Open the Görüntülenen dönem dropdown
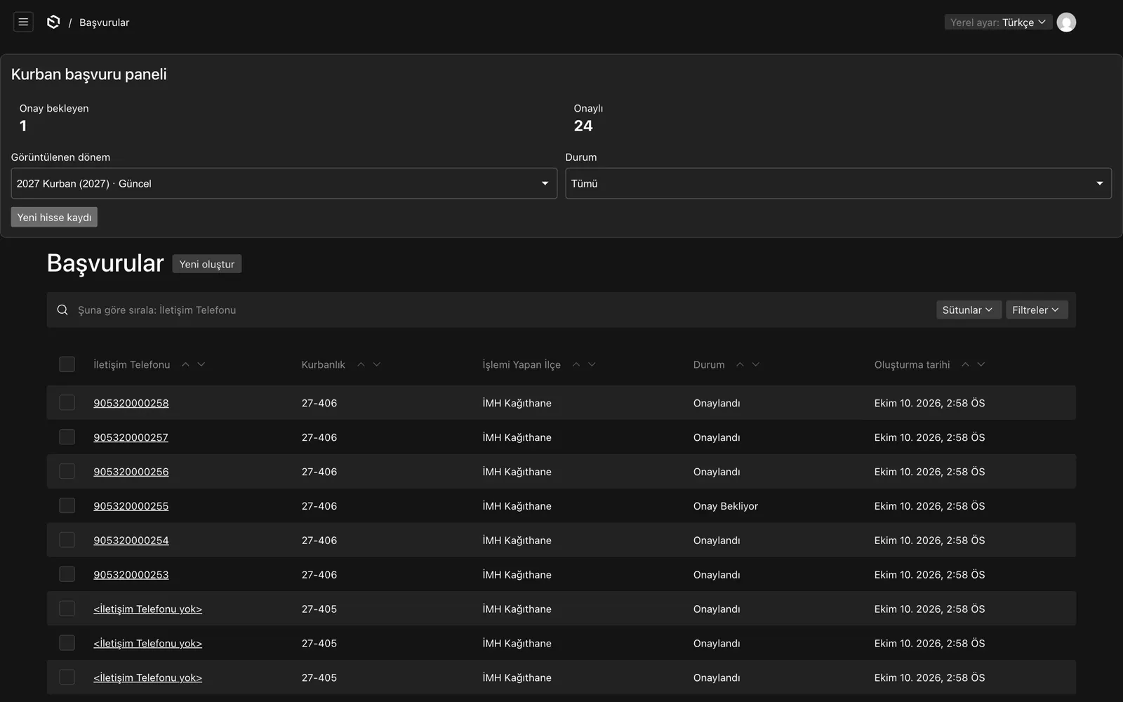The height and width of the screenshot is (702, 1123). tap(284, 183)
